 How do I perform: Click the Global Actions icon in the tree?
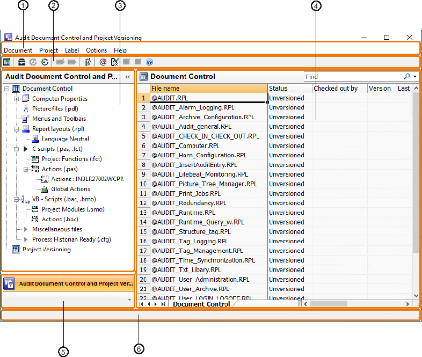(x=45, y=189)
